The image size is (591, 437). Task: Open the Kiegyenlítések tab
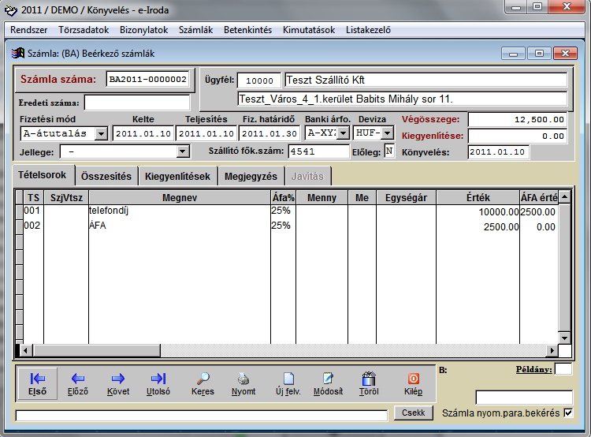pyautogui.click(x=177, y=176)
